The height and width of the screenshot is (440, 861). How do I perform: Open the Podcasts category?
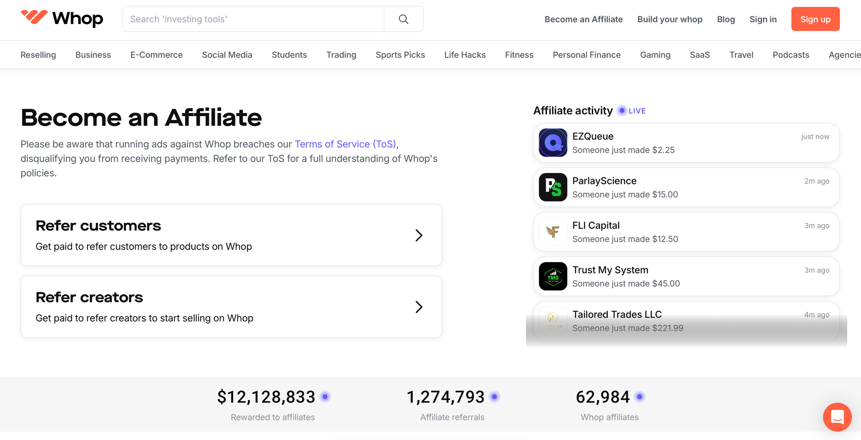click(791, 55)
